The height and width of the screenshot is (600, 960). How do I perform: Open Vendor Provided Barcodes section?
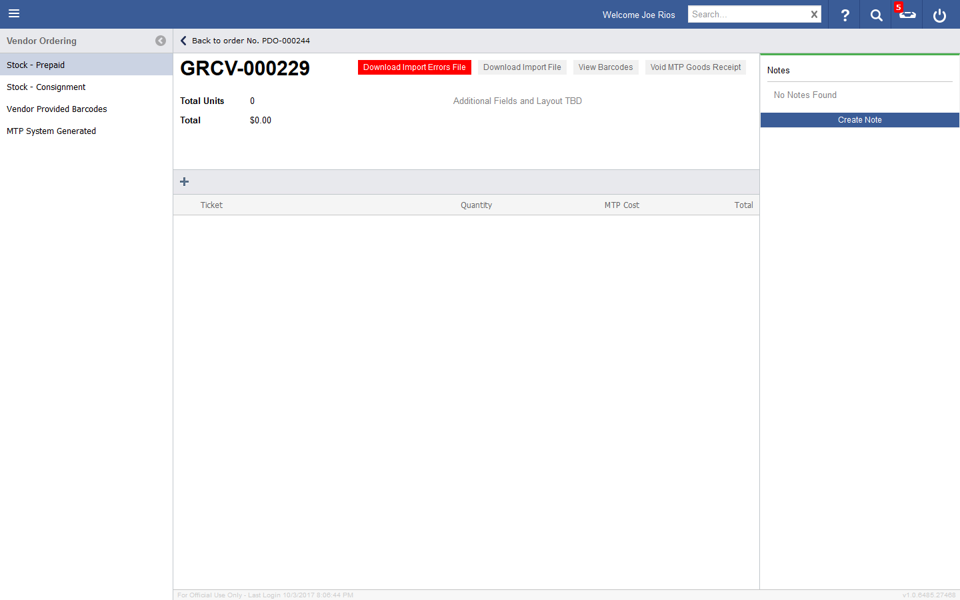57,109
